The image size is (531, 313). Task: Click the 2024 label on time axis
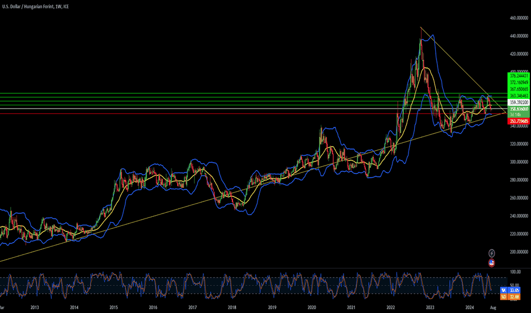pyautogui.click(x=469, y=307)
